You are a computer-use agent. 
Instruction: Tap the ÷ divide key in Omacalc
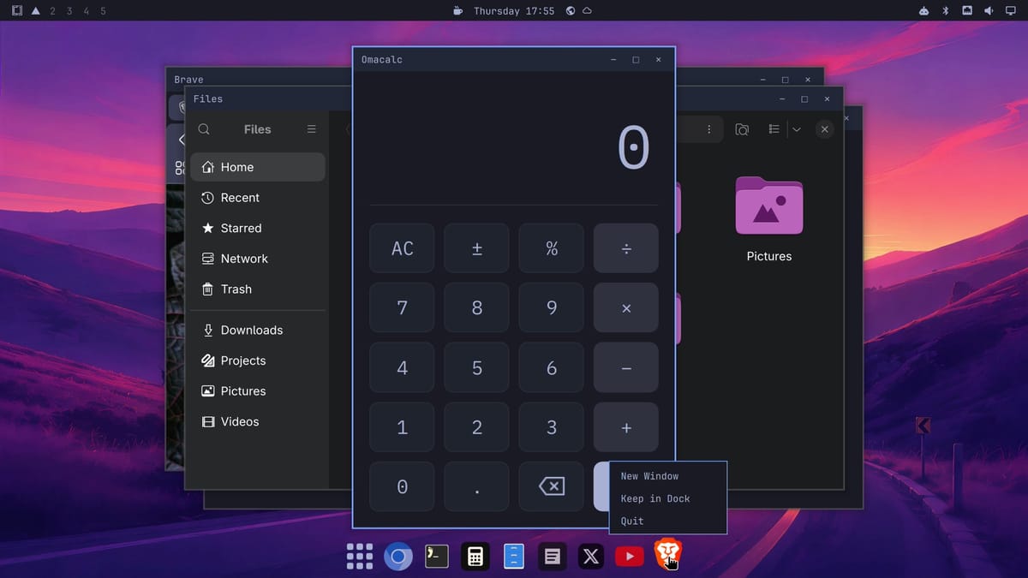tap(626, 248)
